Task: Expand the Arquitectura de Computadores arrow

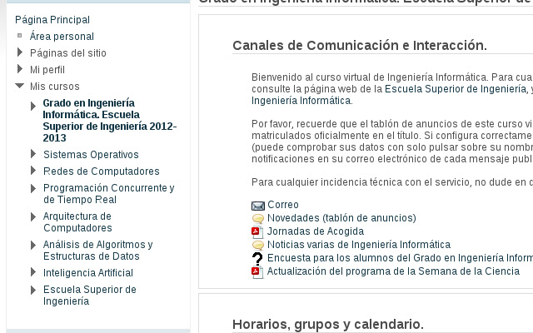Action: click(x=33, y=216)
